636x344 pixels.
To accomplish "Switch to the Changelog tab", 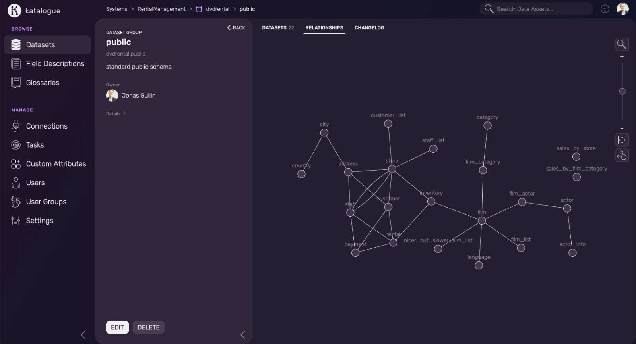I will point(369,28).
